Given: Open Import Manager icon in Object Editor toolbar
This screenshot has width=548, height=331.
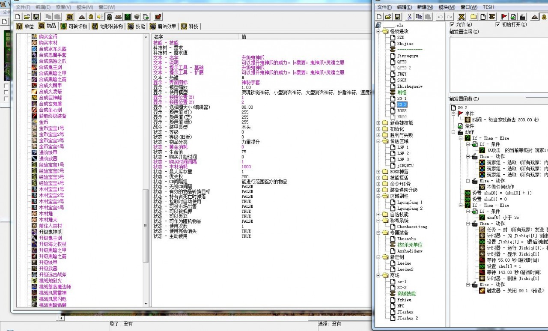Looking at the screenshot, I should point(146,17).
